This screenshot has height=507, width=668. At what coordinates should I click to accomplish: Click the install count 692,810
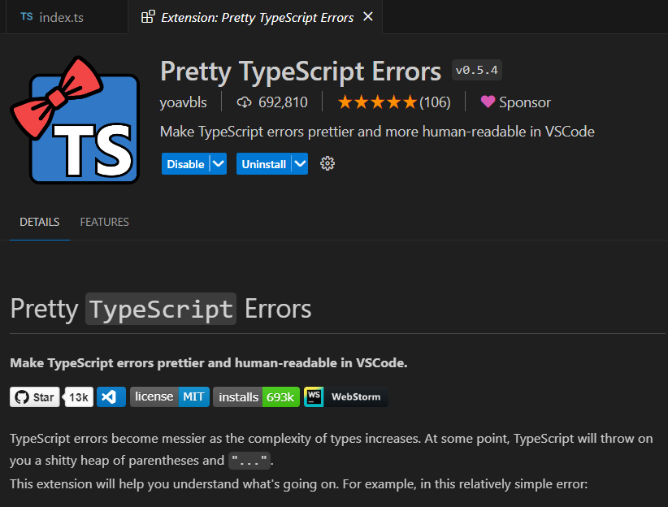[x=283, y=102]
